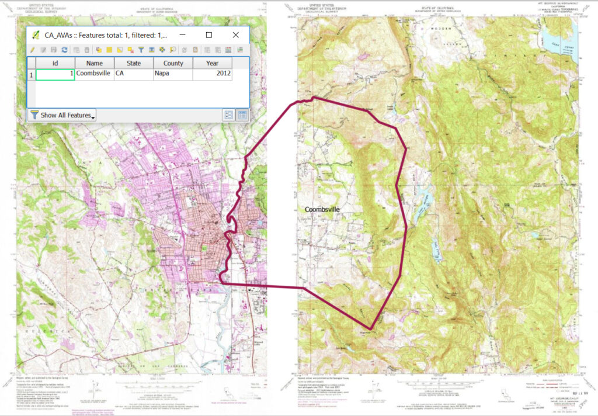Deselect all features from the layer
598x416 pixels.
click(x=130, y=50)
